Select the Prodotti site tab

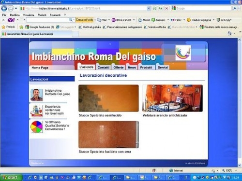[x=146, y=68]
